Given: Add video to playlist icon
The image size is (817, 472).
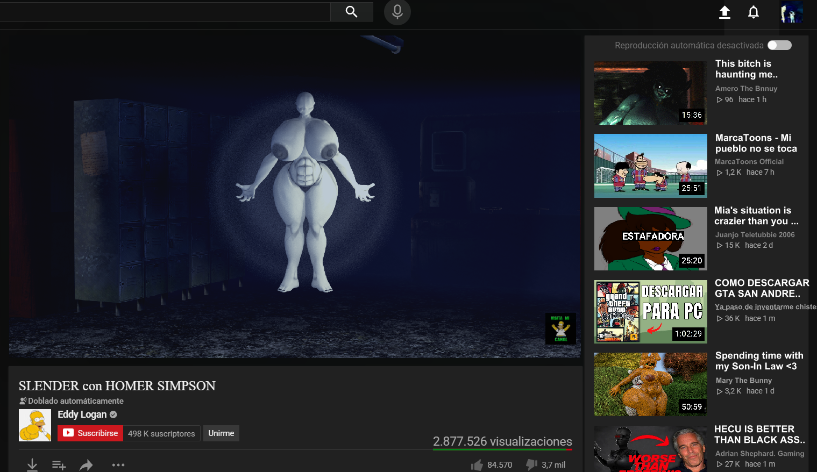Looking at the screenshot, I should coord(59,465).
